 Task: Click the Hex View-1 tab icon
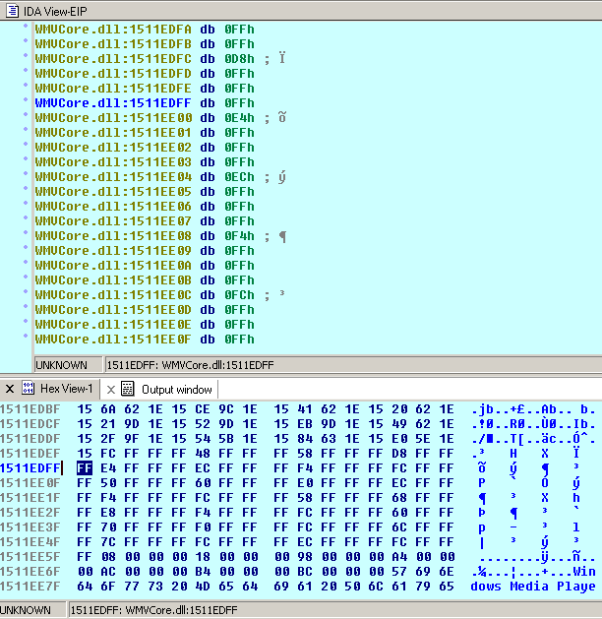(28, 389)
